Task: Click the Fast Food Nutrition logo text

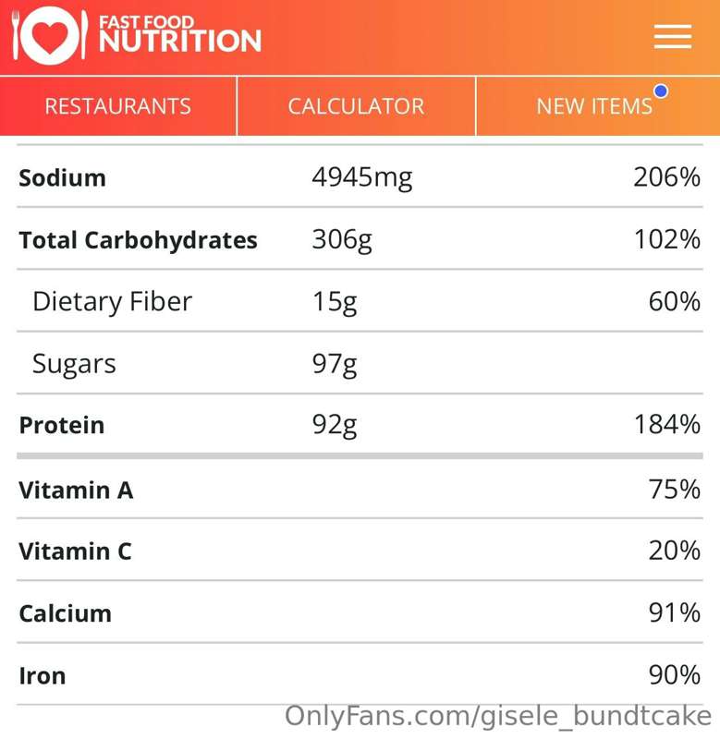Action: click(179, 34)
